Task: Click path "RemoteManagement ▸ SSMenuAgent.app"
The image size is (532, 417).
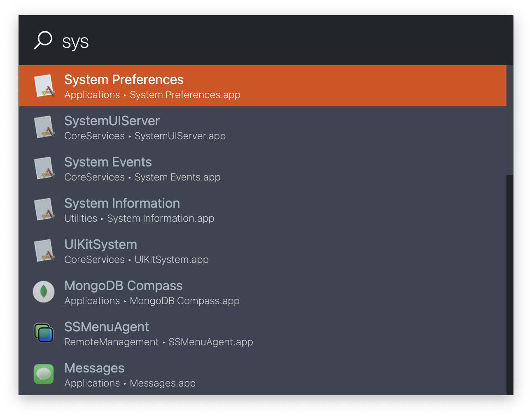Action: pyautogui.click(x=159, y=342)
